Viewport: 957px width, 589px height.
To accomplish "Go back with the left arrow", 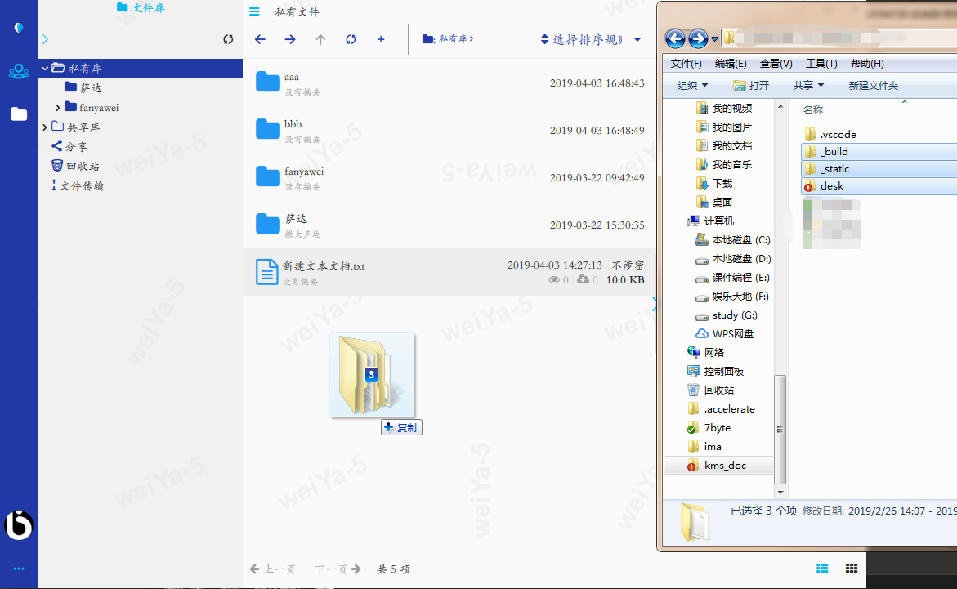I will [260, 39].
